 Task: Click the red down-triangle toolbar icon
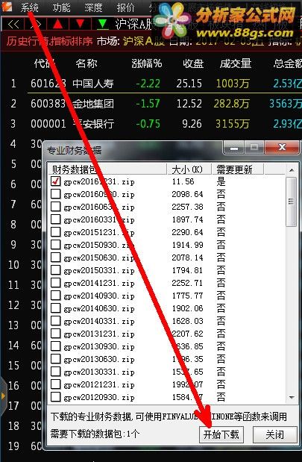point(80,24)
